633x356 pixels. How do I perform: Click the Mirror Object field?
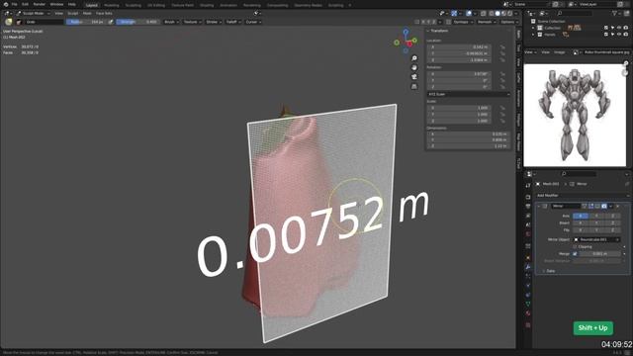pyautogui.click(x=596, y=239)
